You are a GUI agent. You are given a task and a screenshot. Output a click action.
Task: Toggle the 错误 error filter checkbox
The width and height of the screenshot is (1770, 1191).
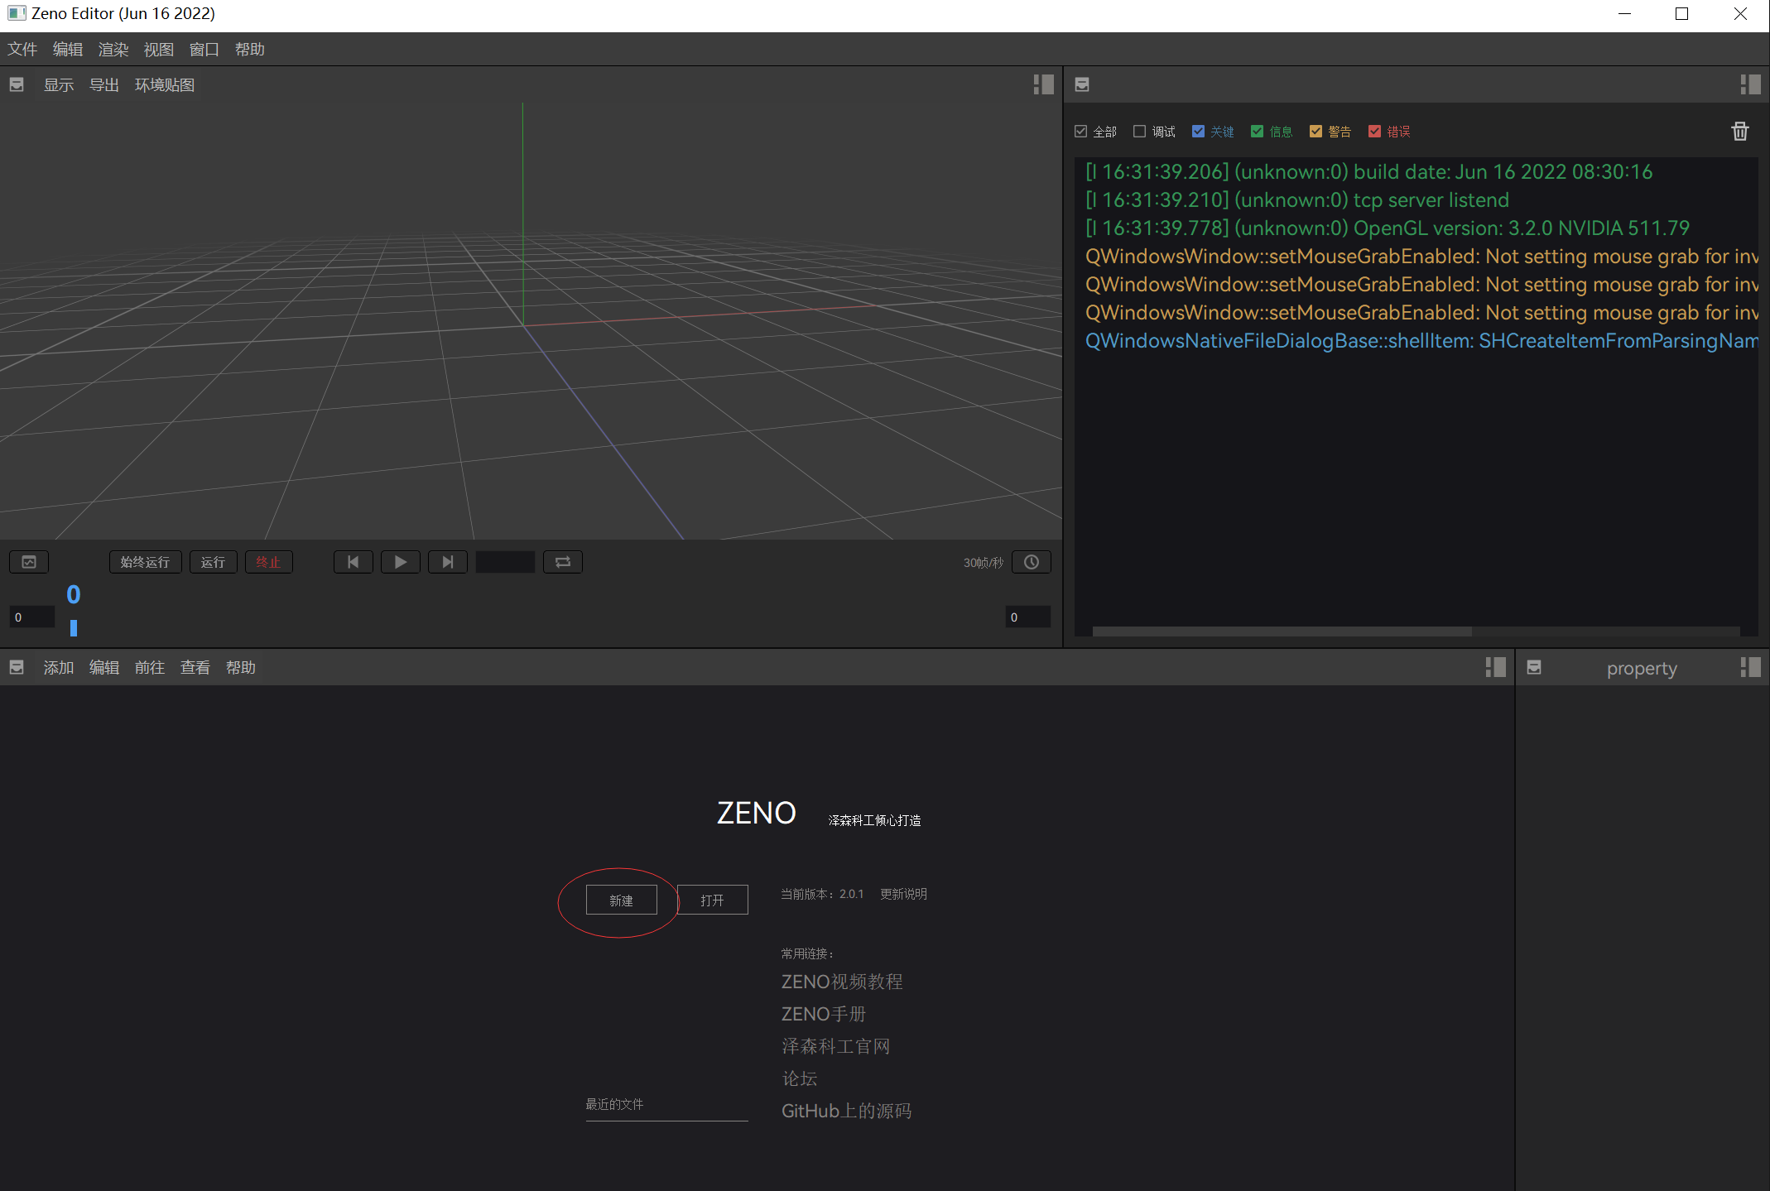pyautogui.click(x=1374, y=132)
